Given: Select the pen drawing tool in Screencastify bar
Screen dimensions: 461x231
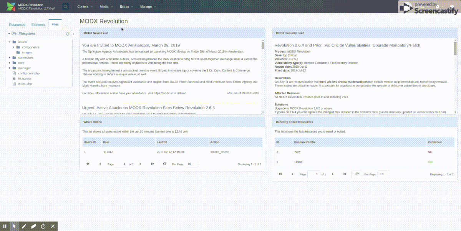Looking at the screenshot, I should (x=24, y=226).
